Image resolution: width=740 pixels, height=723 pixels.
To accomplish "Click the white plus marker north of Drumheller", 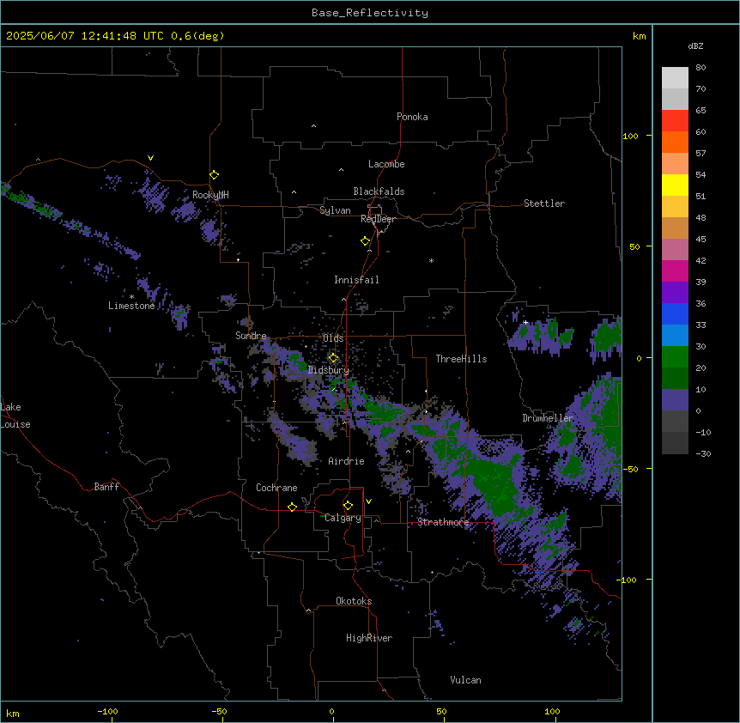I will [525, 322].
